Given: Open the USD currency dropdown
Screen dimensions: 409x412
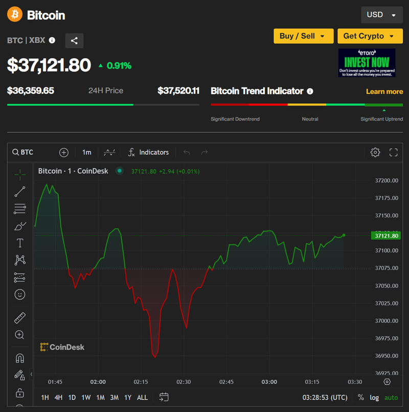Looking at the screenshot, I should tap(381, 15).
